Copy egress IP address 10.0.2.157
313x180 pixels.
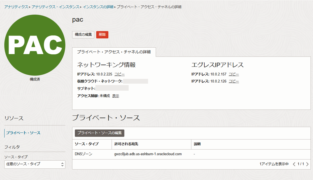(234, 74)
